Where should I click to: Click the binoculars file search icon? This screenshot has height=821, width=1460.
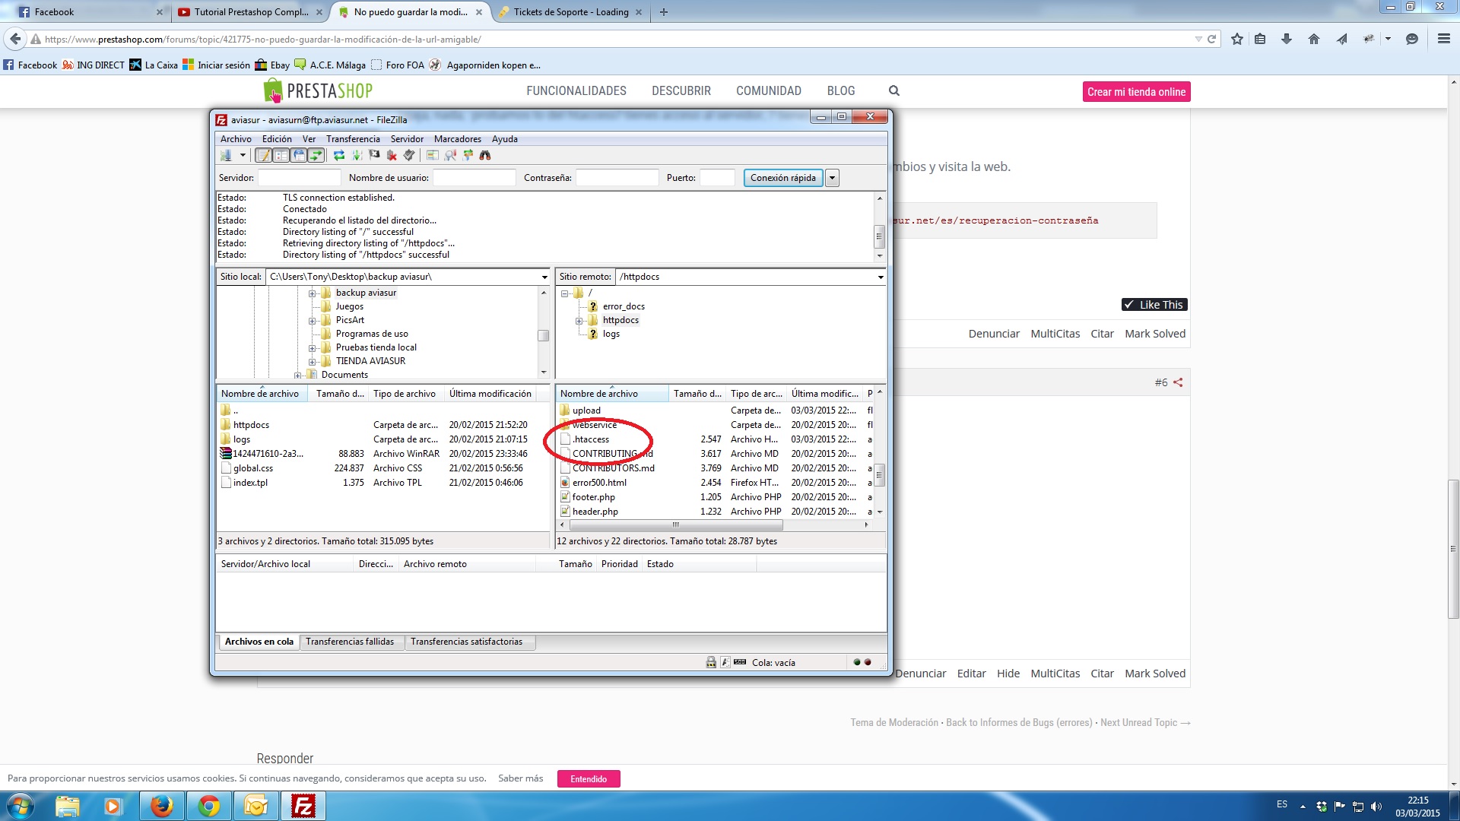[x=485, y=155]
